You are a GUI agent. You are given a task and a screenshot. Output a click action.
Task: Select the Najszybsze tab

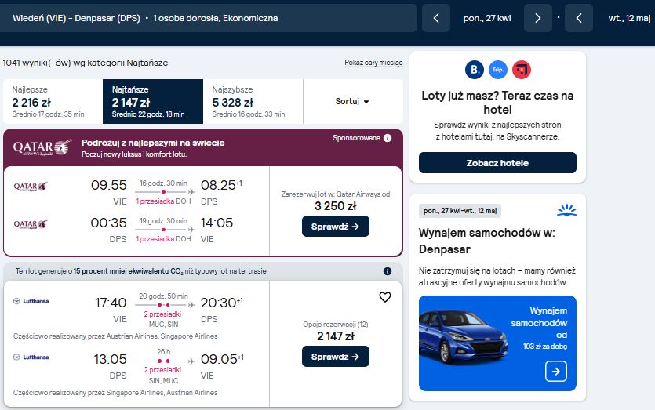(253, 101)
